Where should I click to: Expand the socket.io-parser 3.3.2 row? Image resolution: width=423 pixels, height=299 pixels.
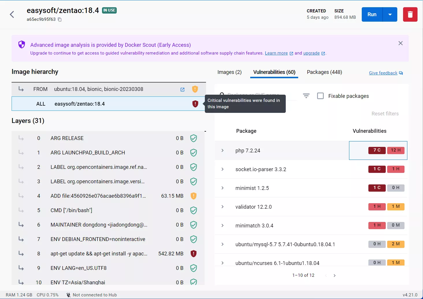tap(222, 169)
